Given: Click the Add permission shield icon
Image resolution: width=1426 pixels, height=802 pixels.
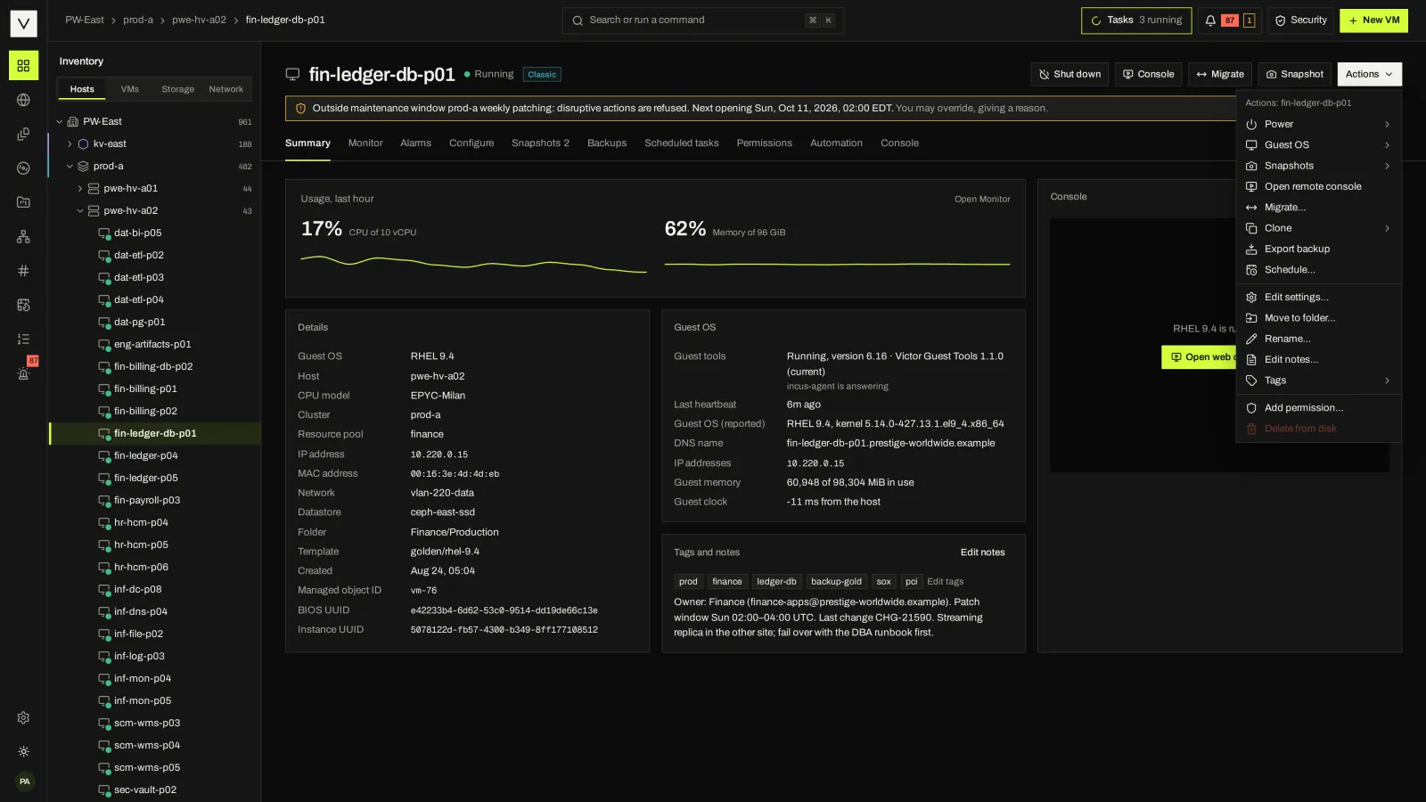Looking at the screenshot, I should point(1251,408).
